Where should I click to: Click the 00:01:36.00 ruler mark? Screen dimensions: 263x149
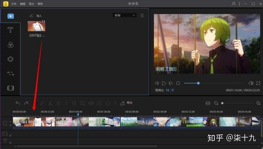click(104, 111)
